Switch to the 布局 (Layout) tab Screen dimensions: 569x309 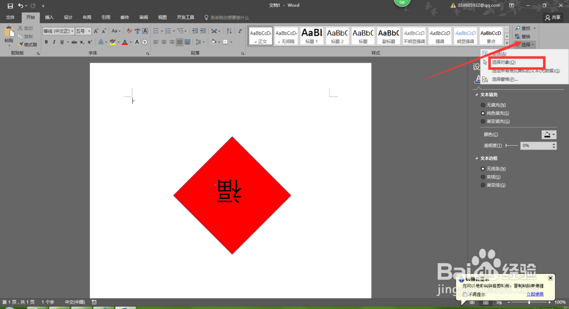(86, 18)
